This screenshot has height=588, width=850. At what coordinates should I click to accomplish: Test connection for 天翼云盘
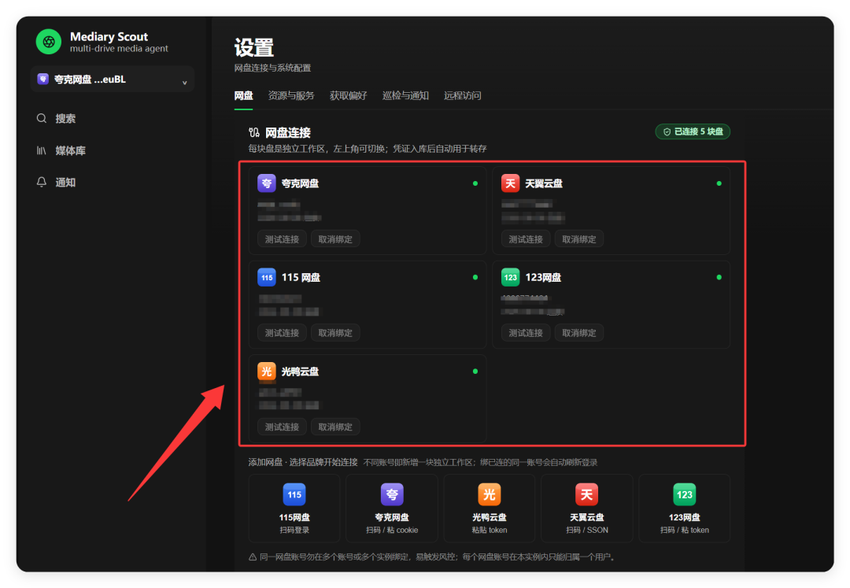525,239
